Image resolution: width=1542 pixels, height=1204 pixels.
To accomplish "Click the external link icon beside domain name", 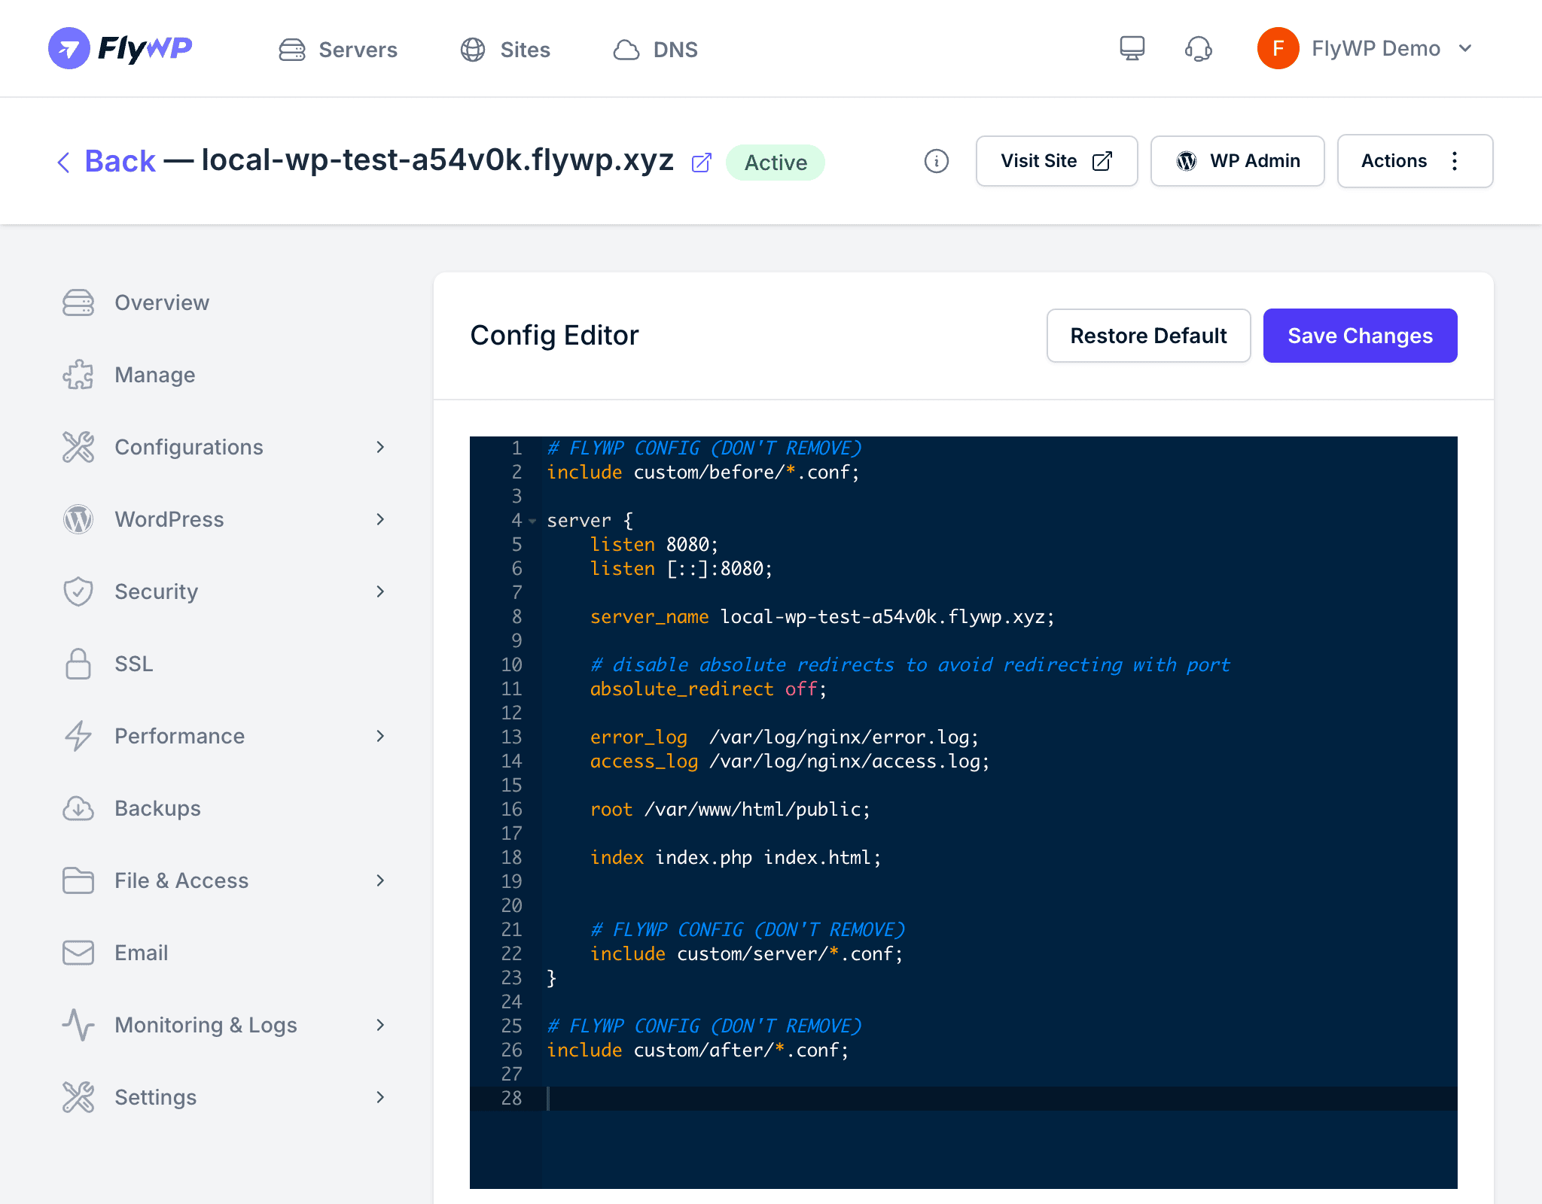I will 702,162.
